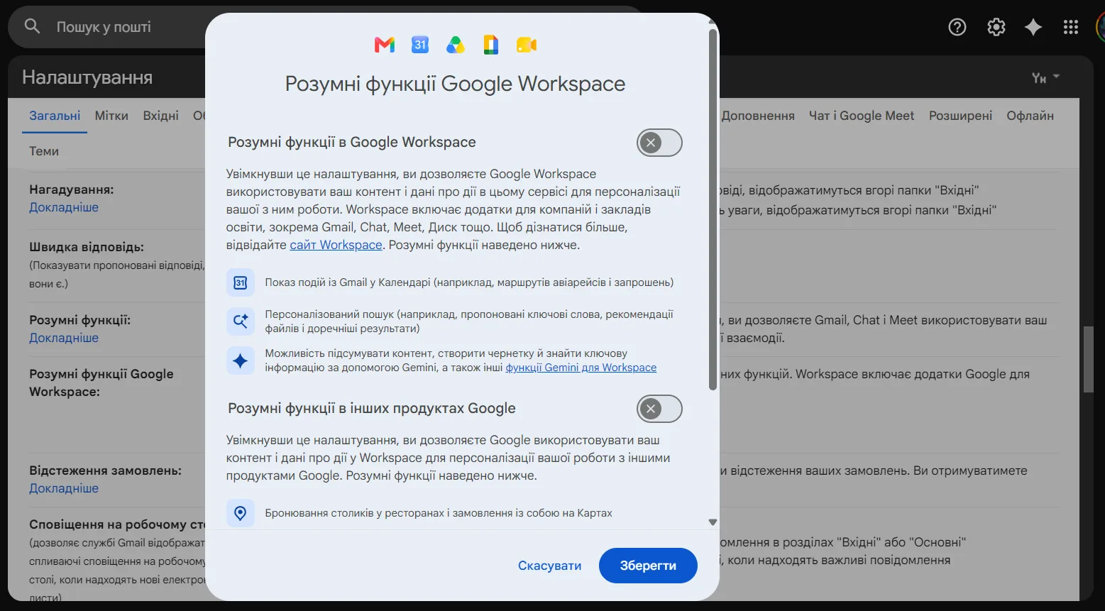The image size is (1105, 611).
Task: Click the Google Meet icon in the dialog header
Action: coord(526,45)
